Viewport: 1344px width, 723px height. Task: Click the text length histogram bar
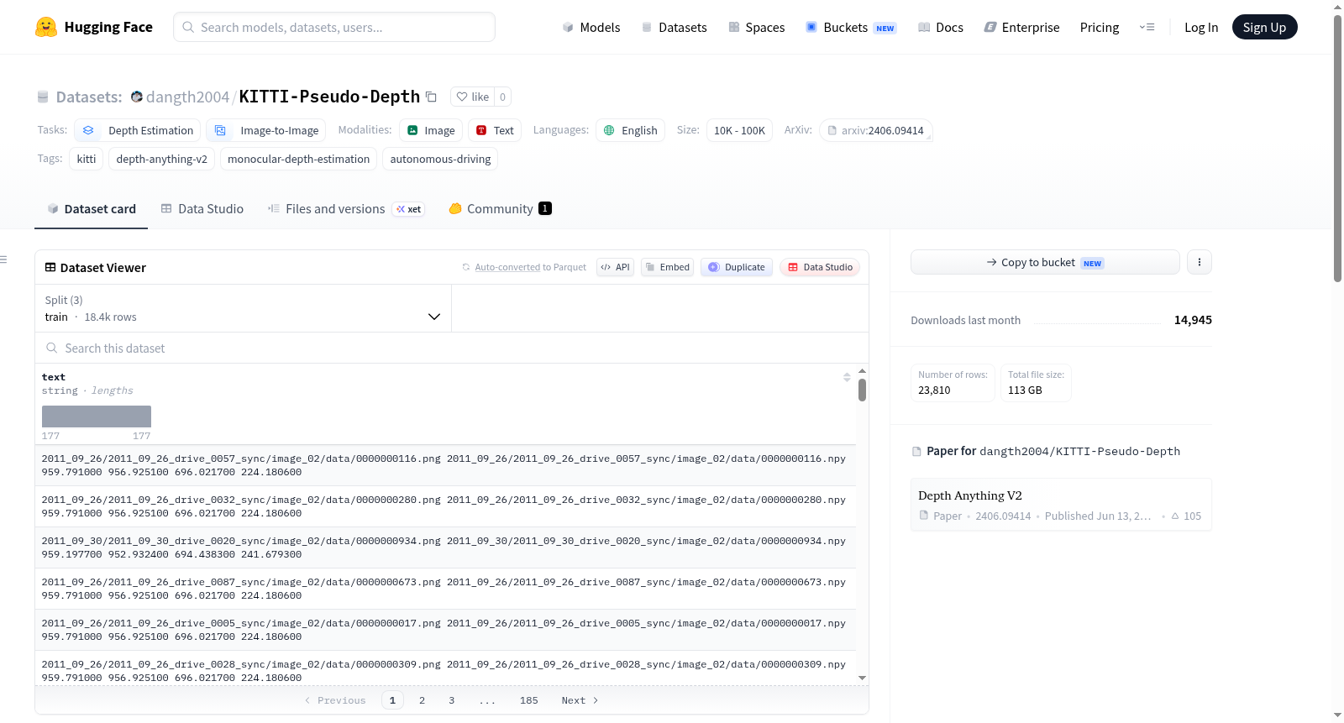click(97, 417)
